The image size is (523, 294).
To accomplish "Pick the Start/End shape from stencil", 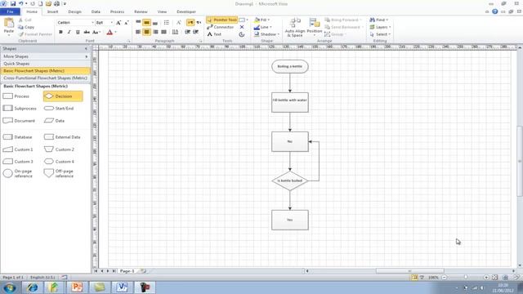I will click(x=59, y=109).
